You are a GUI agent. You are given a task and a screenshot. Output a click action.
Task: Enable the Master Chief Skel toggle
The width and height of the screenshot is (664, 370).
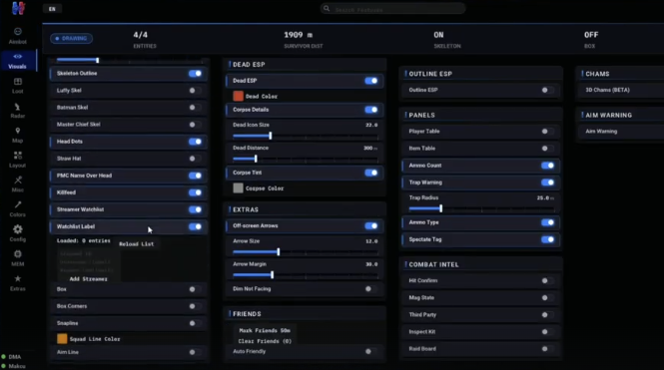click(196, 125)
